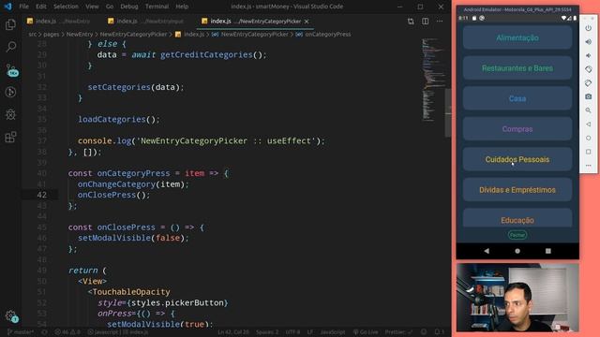Click the emulator Power button
The image size is (600, 337).
click(x=589, y=28)
